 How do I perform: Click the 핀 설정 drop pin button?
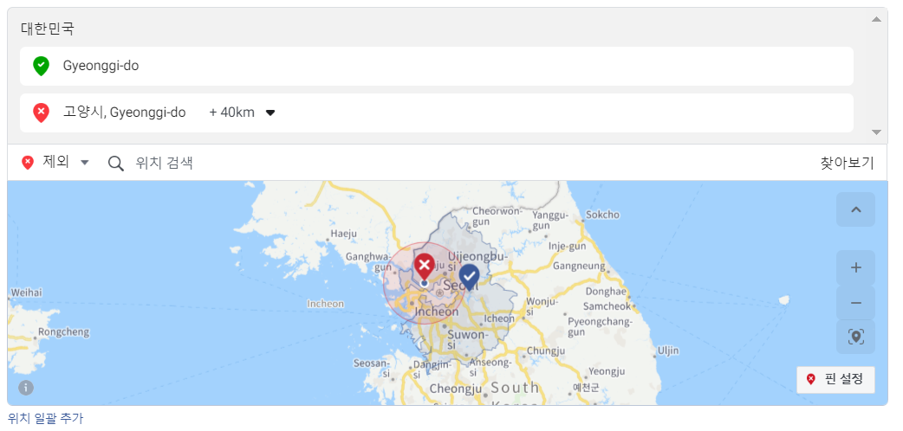coord(835,379)
